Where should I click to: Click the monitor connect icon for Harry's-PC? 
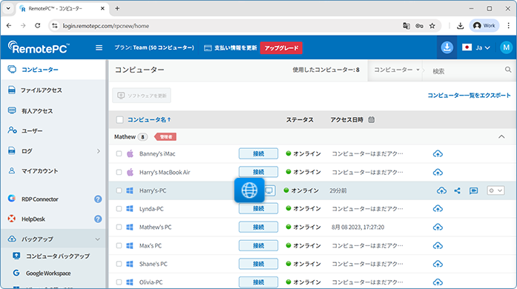click(x=269, y=190)
